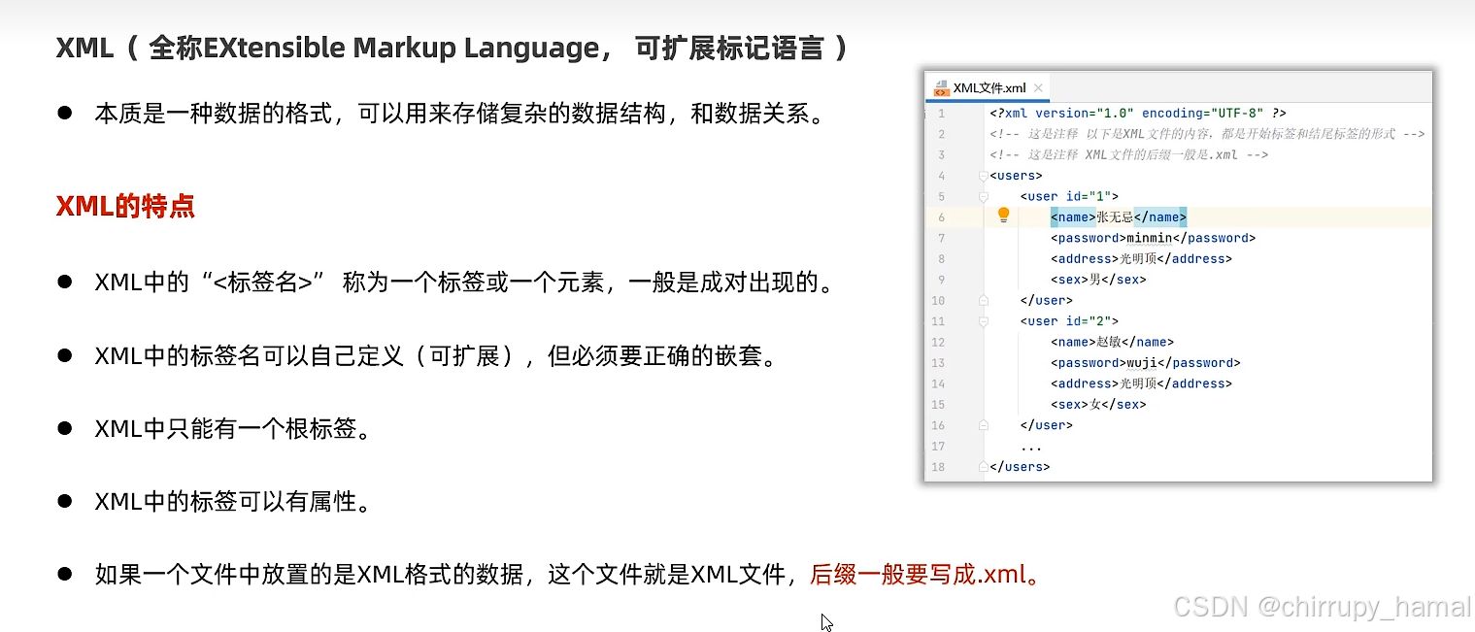Click the first address 光明顶 line

tap(1141, 259)
